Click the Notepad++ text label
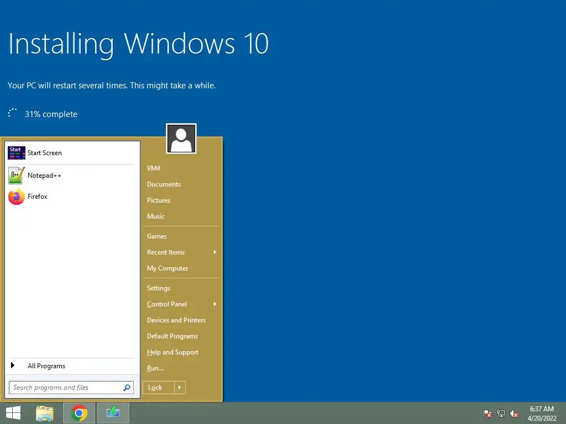The height and width of the screenshot is (424, 566). click(x=44, y=176)
